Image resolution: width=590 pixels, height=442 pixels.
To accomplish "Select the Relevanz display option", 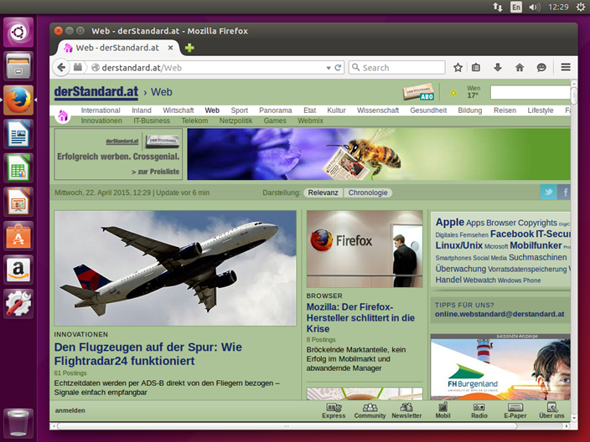I will pos(323,193).
